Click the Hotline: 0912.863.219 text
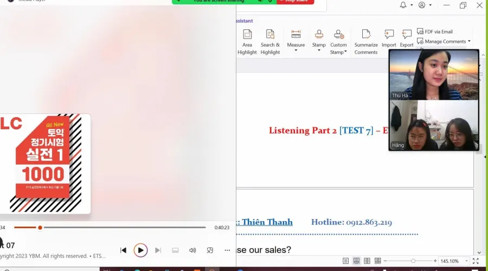 (x=352, y=222)
